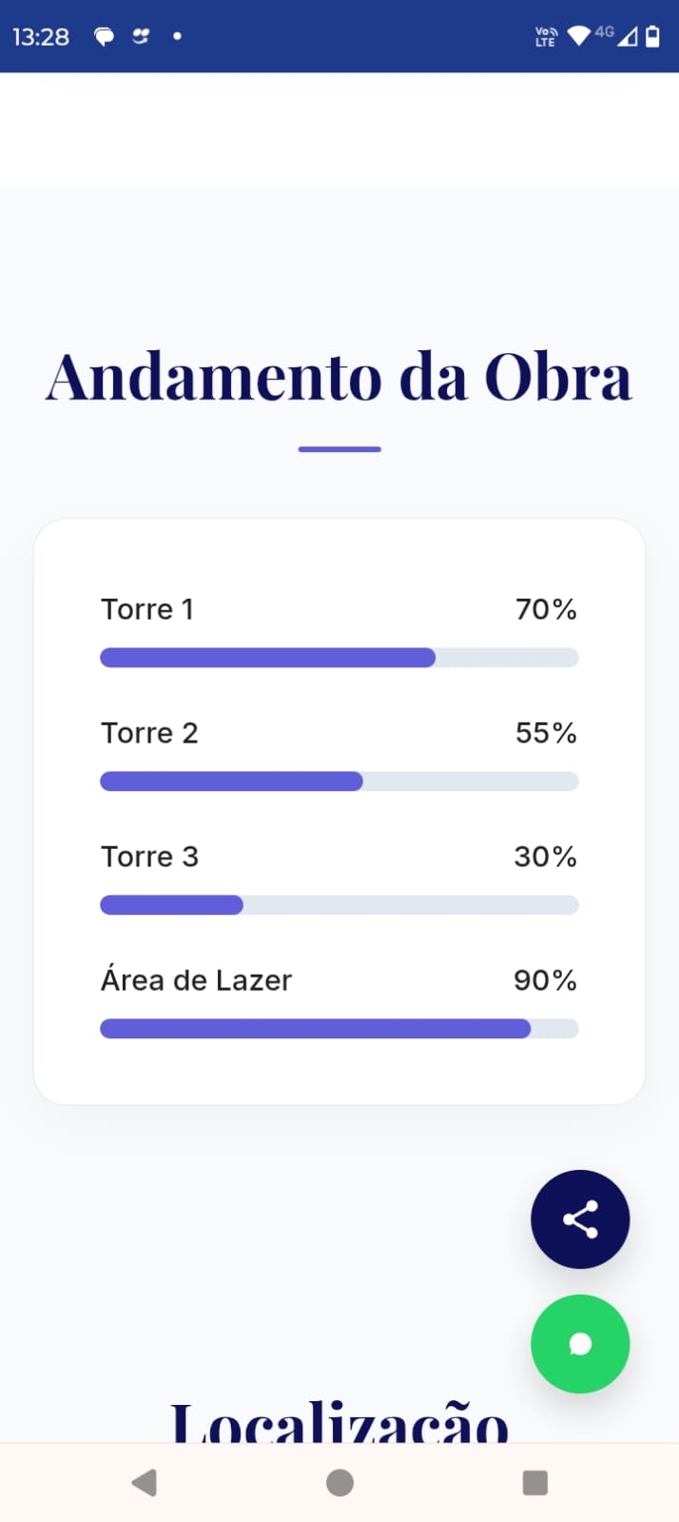Click the Torre 3 progress bar
The height and width of the screenshot is (1522, 679).
[339, 905]
